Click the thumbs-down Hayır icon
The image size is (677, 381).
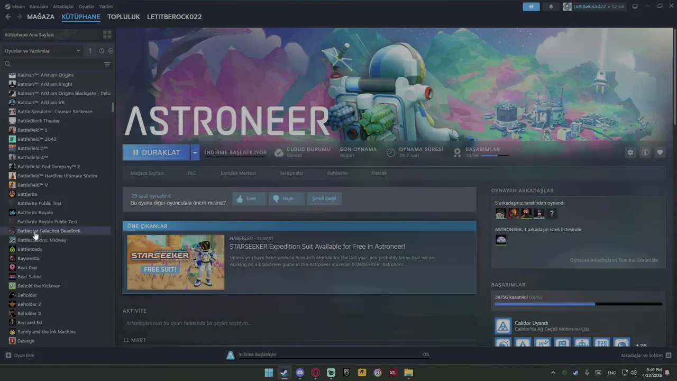coord(276,199)
